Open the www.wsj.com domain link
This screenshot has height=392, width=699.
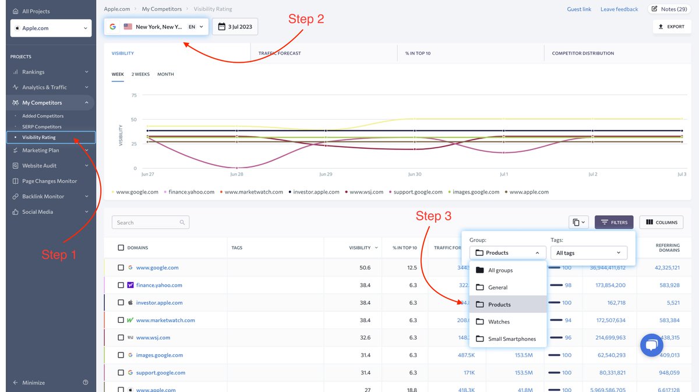click(153, 337)
